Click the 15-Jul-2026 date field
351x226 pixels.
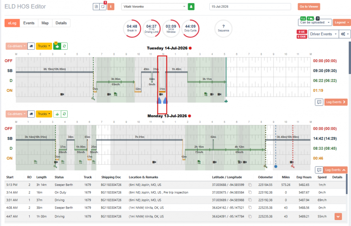click(250, 7)
